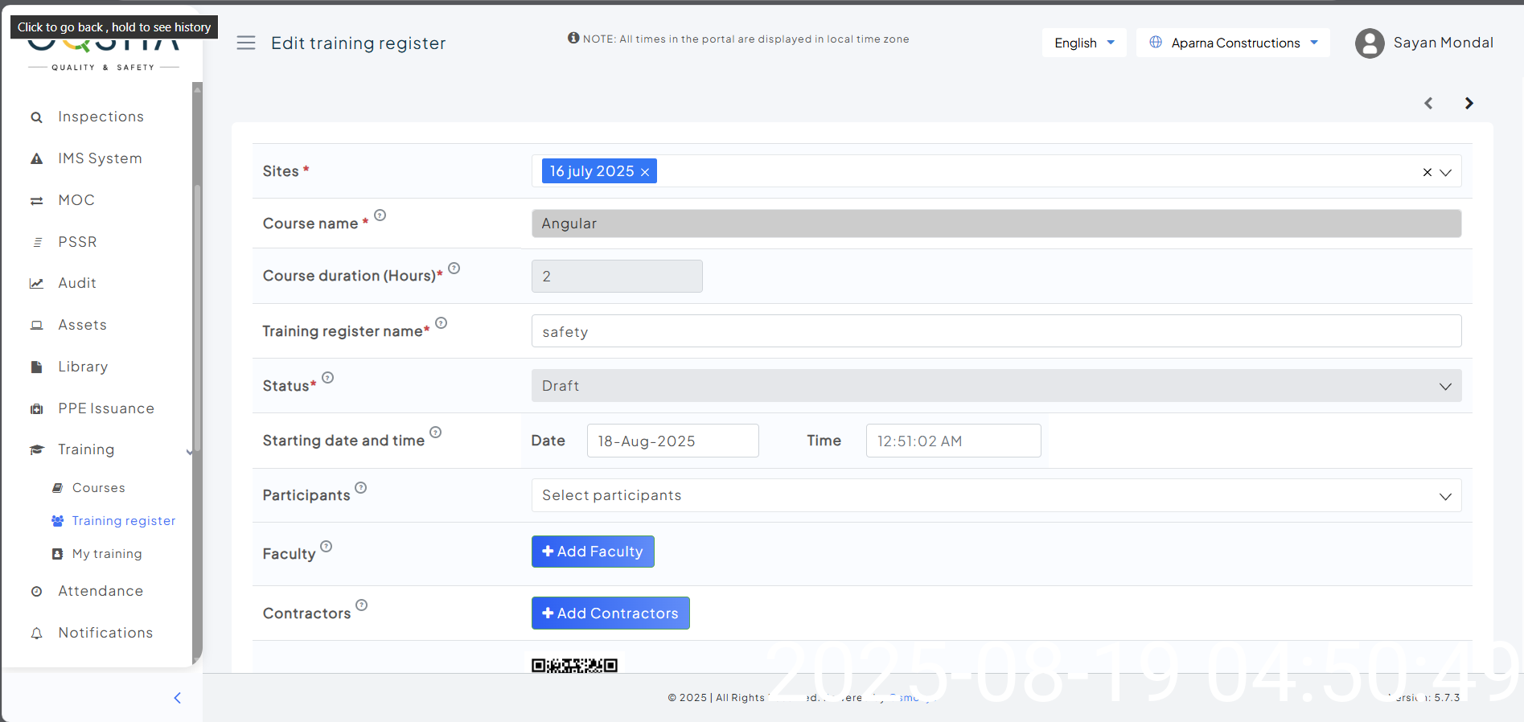Click the starting Date input field

[672, 441]
